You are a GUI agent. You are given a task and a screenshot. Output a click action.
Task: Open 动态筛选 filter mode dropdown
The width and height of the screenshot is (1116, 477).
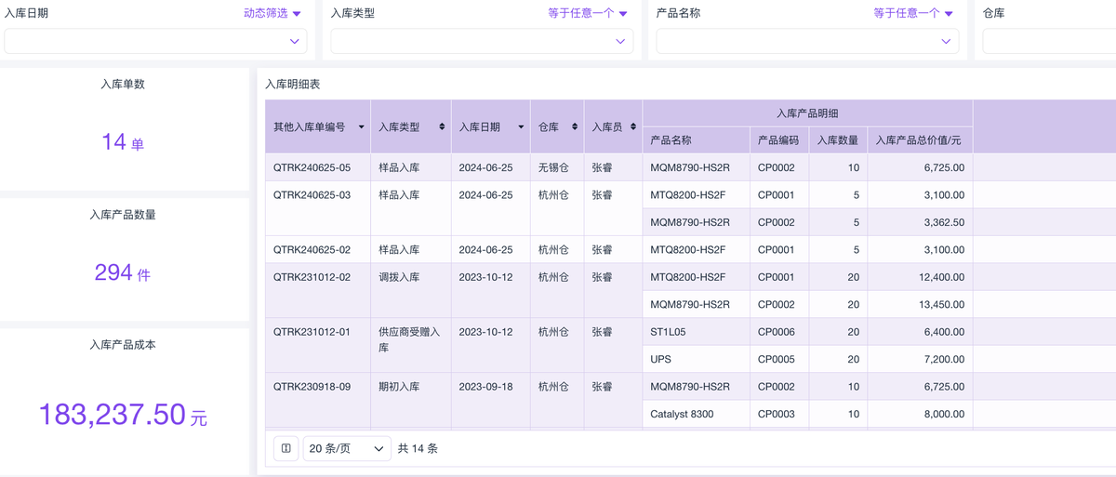click(272, 14)
